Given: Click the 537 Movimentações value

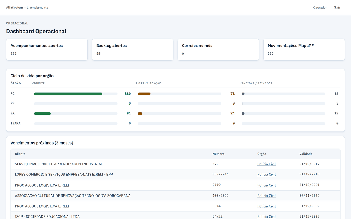Looking at the screenshot, I should (271, 54).
